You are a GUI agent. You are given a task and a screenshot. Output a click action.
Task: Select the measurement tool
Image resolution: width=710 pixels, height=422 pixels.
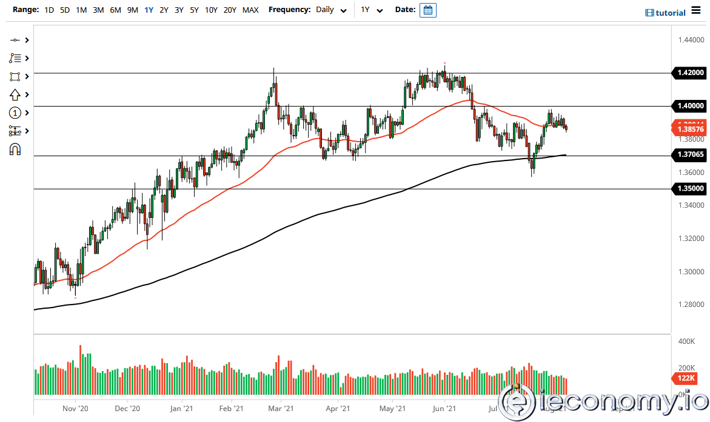coord(14,131)
